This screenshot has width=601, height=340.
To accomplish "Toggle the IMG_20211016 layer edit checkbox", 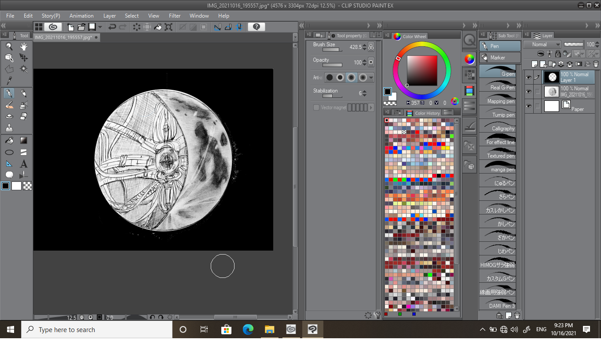I will coord(537,92).
